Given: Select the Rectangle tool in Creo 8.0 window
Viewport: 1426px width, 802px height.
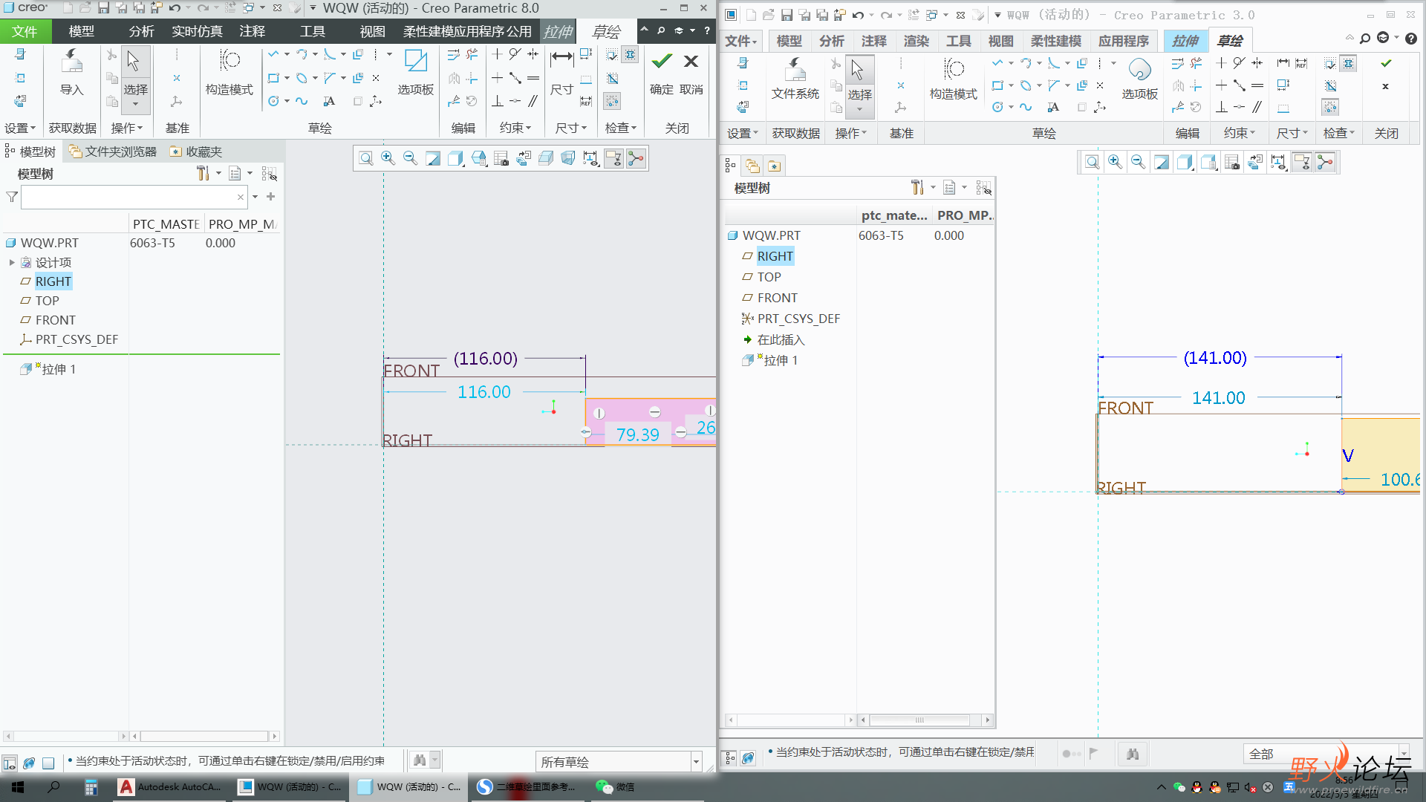Looking at the screenshot, I should tap(273, 78).
